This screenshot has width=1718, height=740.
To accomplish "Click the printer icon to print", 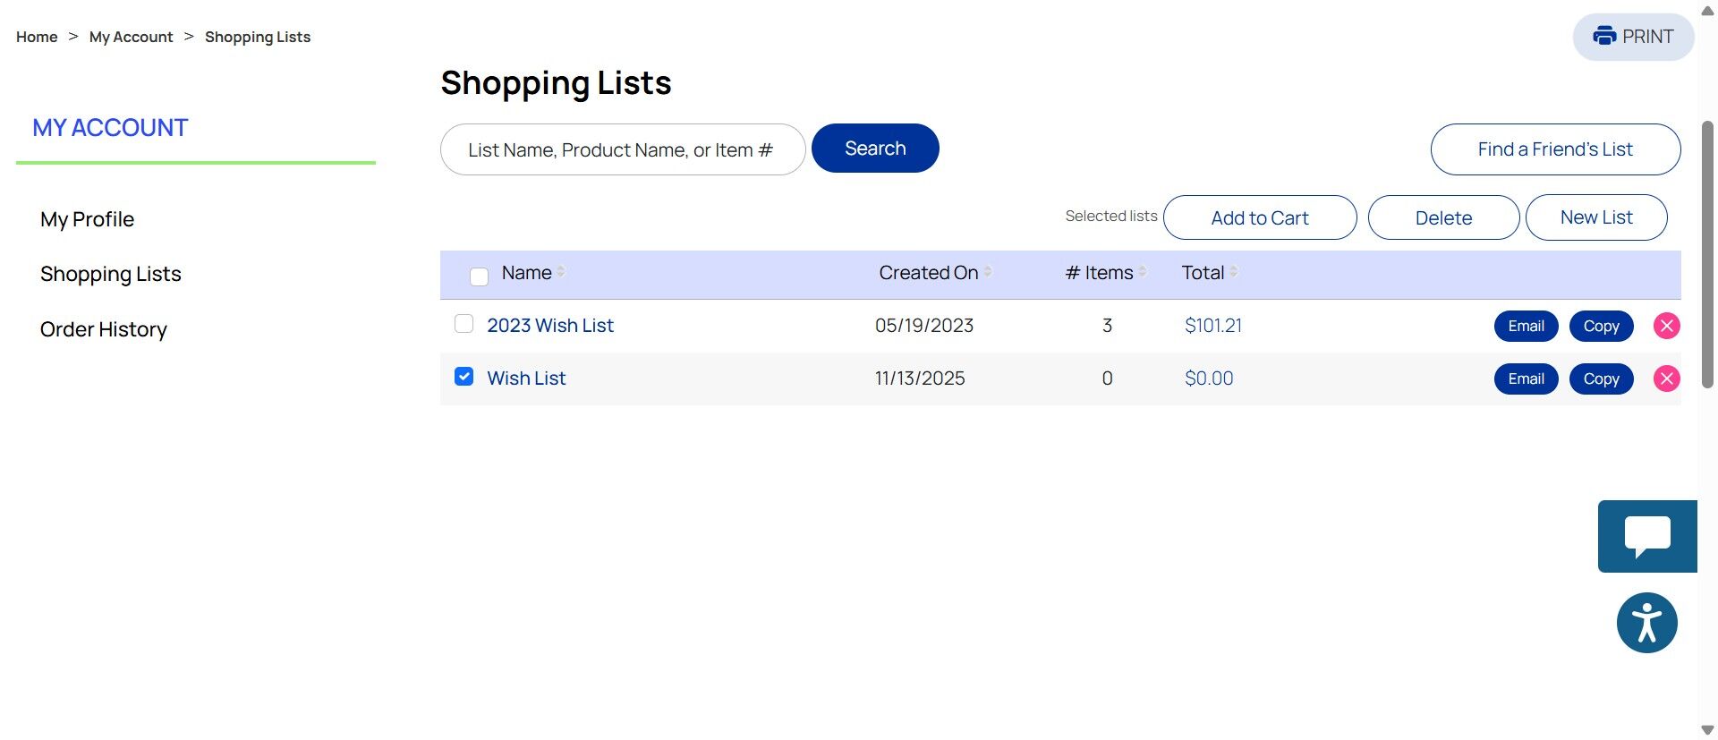I will point(1604,36).
